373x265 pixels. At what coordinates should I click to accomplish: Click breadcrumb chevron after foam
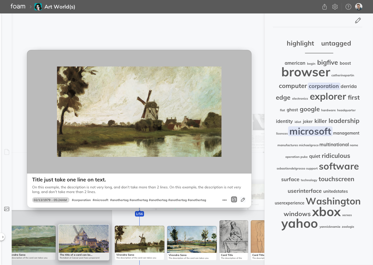pyautogui.click(x=30, y=7)
